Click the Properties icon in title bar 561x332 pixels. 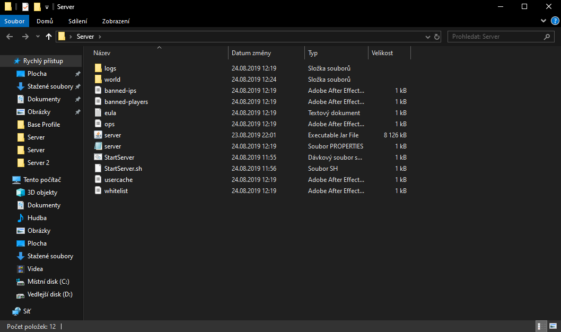point(25,7)
